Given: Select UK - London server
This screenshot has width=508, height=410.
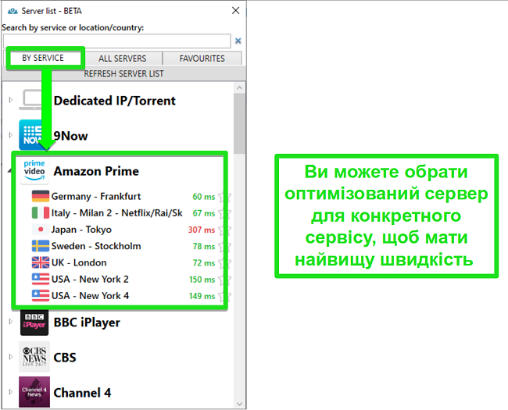Looking at the screenshot, I should (79, 262).
